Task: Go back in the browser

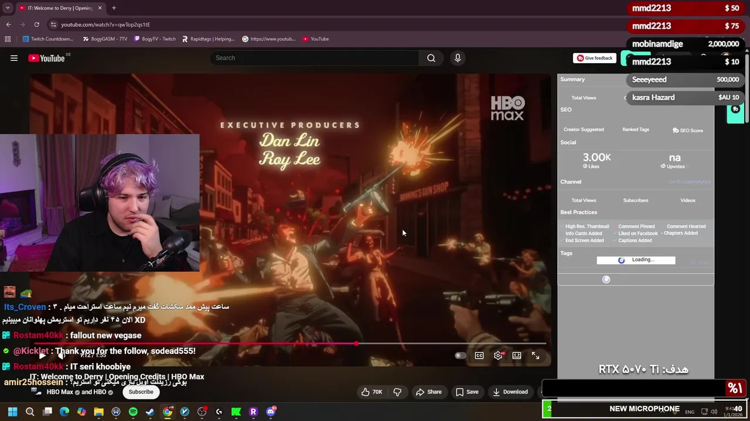Action: coord(8,25)
